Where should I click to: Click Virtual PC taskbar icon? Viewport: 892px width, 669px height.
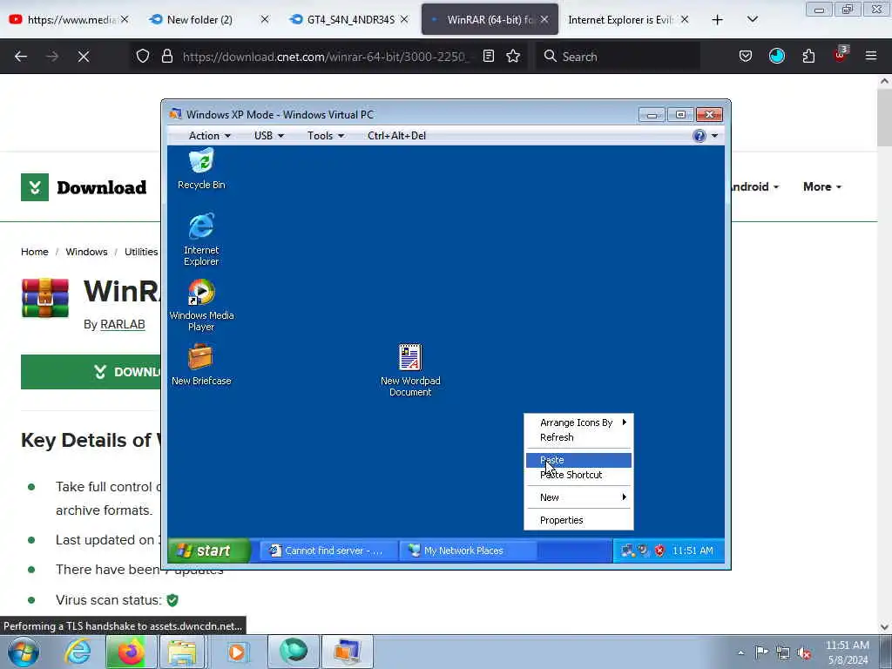347,652
